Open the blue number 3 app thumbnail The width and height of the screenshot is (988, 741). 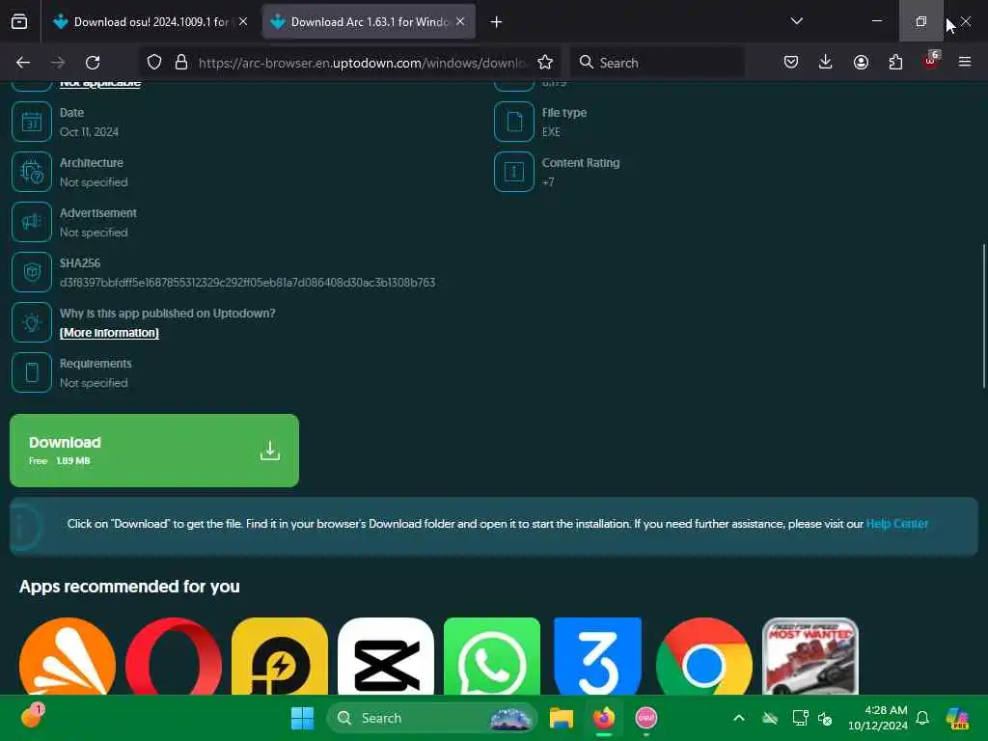(x=598, y=656)
